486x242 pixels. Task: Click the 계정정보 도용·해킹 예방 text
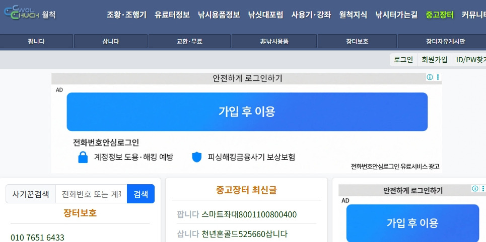pyautogui.click(x=133, y=157)
